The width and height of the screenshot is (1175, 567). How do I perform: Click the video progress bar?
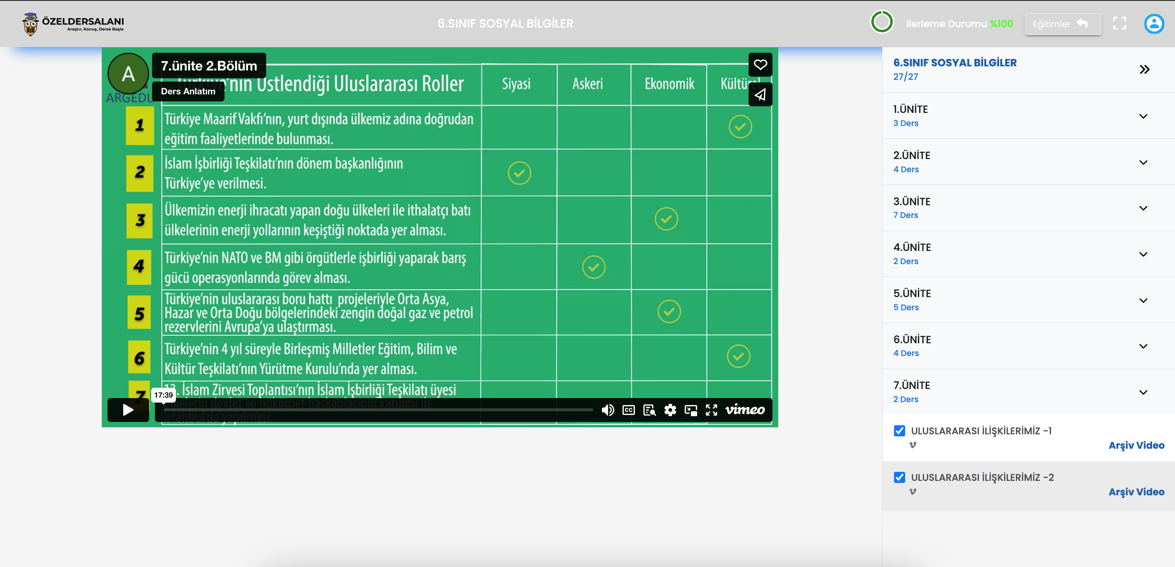[x=379, y=410]
